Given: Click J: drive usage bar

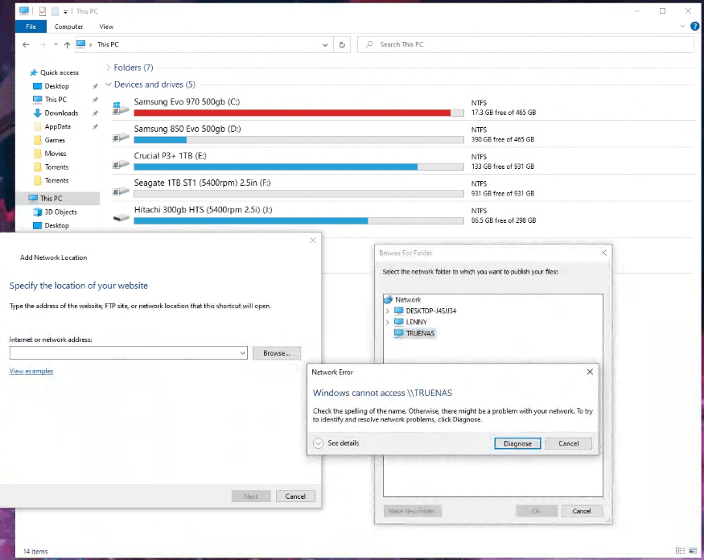Looking at the screenshot, I should click(x=298, y=220).
